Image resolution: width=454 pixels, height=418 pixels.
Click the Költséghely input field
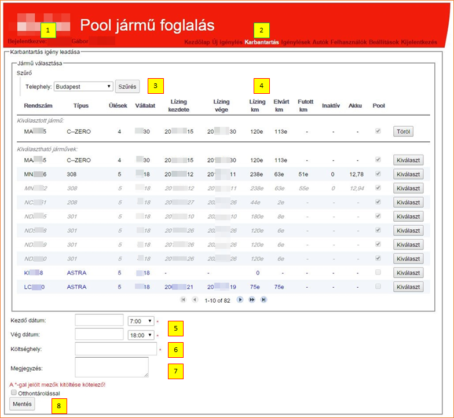[115, 349]
